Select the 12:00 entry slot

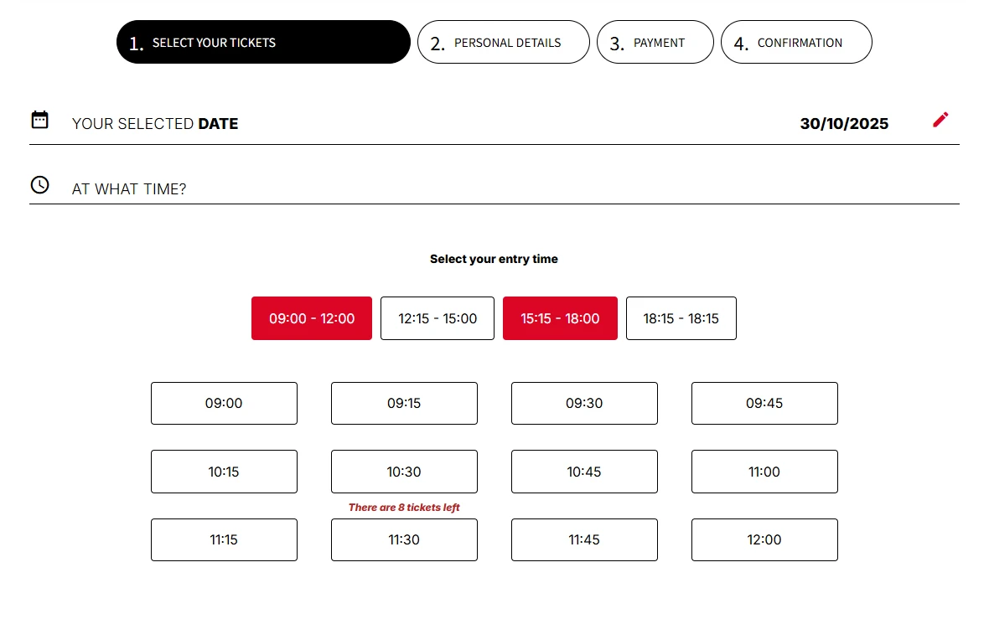[764, 540]
